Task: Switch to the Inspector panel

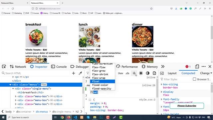Action: (39, 67)
